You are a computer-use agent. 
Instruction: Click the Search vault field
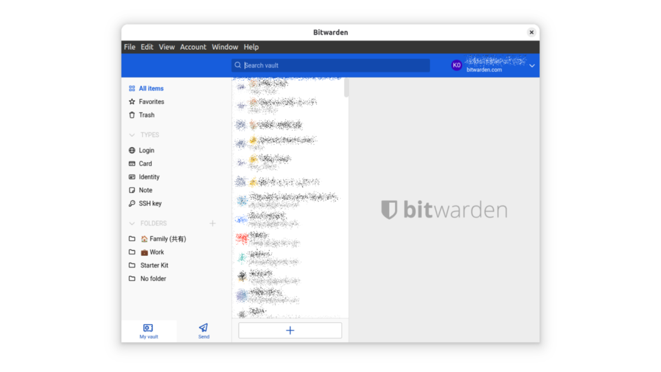tap(330, 65)
